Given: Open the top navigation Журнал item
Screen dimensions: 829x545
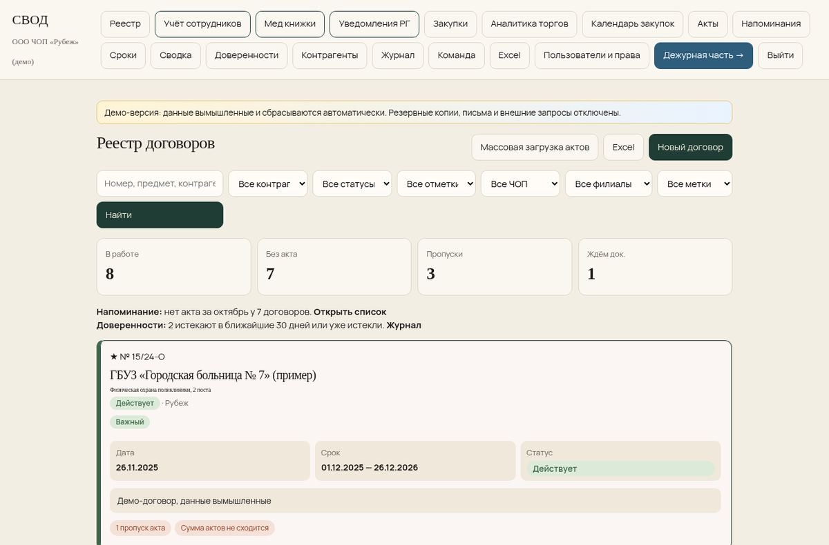Looking at the screenshot, I should point(398,55).
